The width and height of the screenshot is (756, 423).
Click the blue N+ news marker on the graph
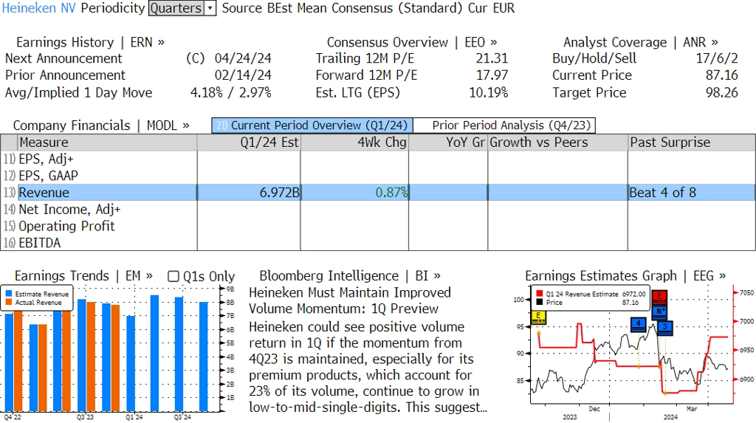[659, 312]
